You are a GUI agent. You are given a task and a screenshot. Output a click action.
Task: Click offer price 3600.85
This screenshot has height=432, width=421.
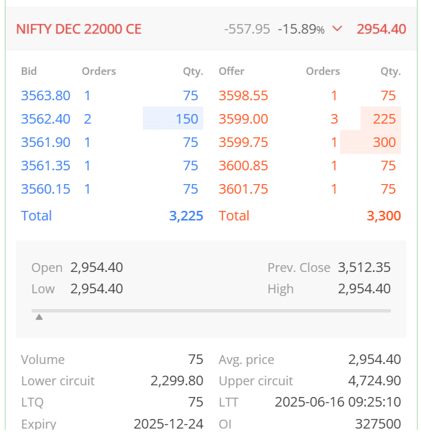243,166
